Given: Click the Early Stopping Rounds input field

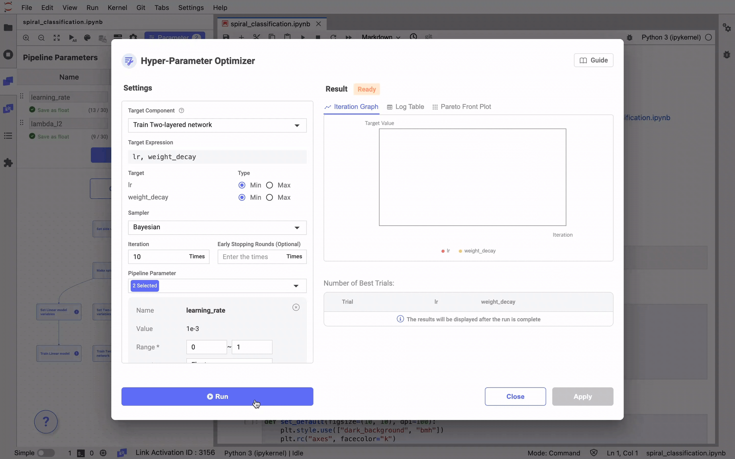Looking at the screenshot, I should tap(252, 257).
